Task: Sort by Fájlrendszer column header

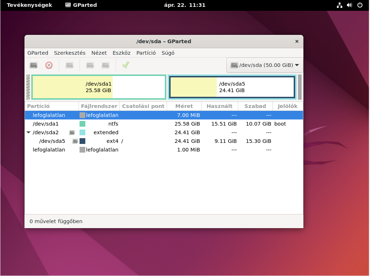Action: click(x=99, y=106)
